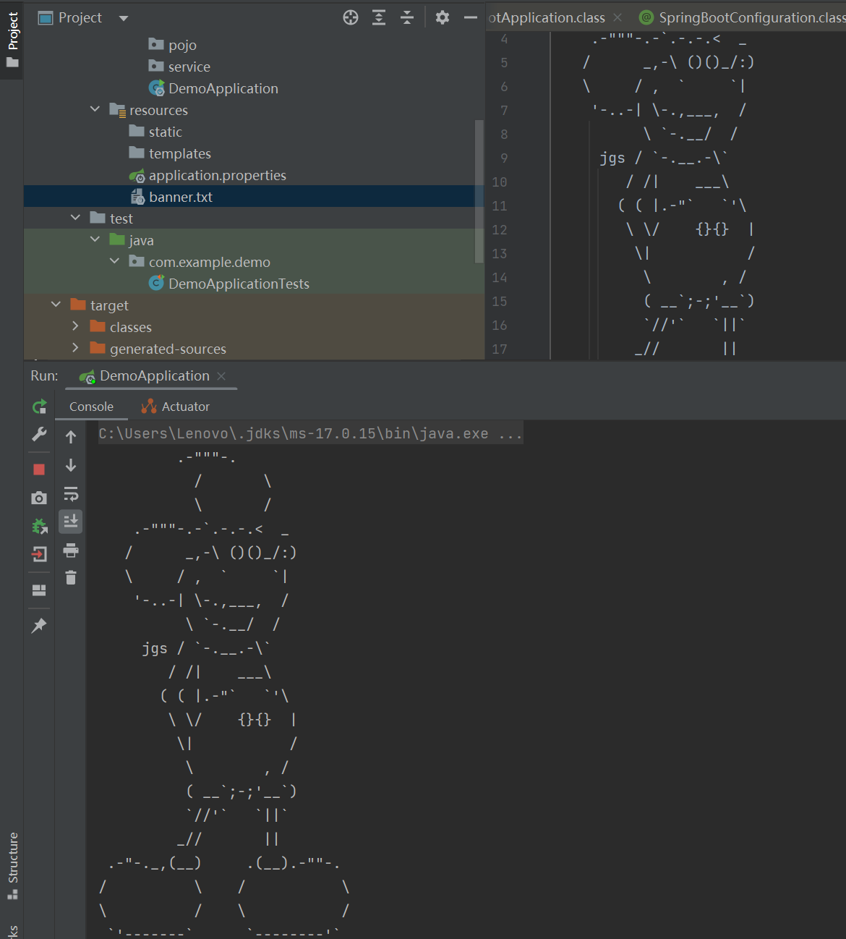Open the otApplication.class editor tab
The height and width of the screenshot is (939, 846).
coord(547,17)
